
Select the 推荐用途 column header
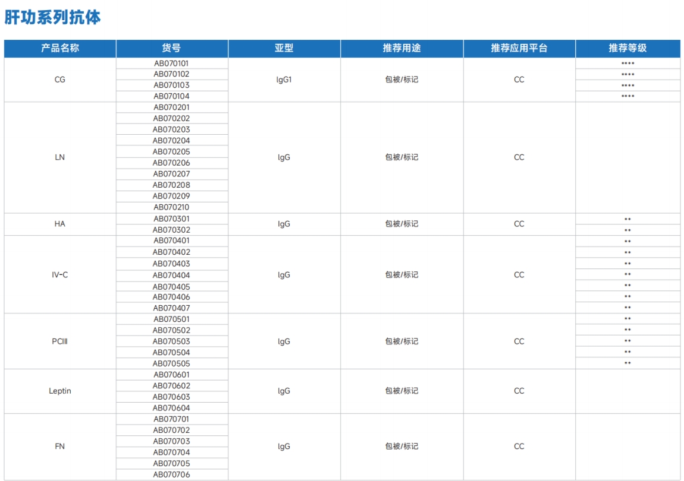click(401, 48)
